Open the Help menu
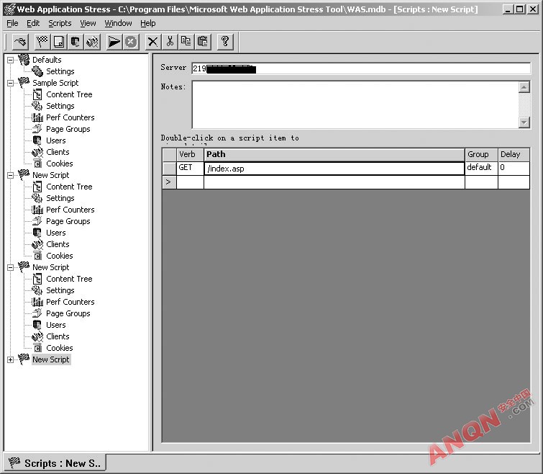This screenshot has width=543, height=474. coord(148,23)
